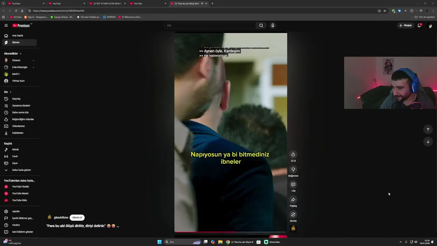Click the YouTube Premium logo
The height and width of the screenshot is (246, 437).
[22, 25]
